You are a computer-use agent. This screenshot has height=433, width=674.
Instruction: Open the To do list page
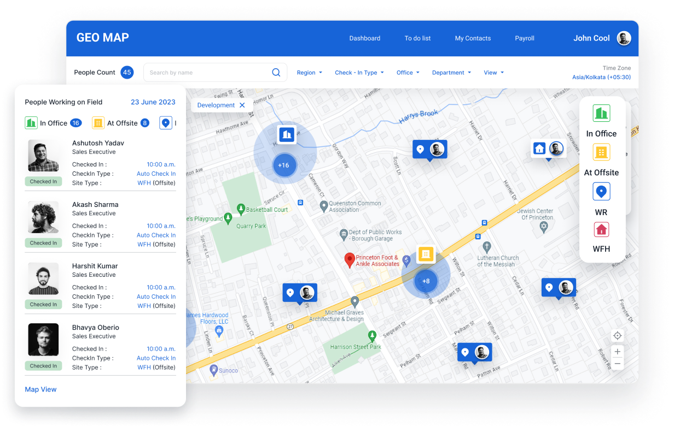417,38
